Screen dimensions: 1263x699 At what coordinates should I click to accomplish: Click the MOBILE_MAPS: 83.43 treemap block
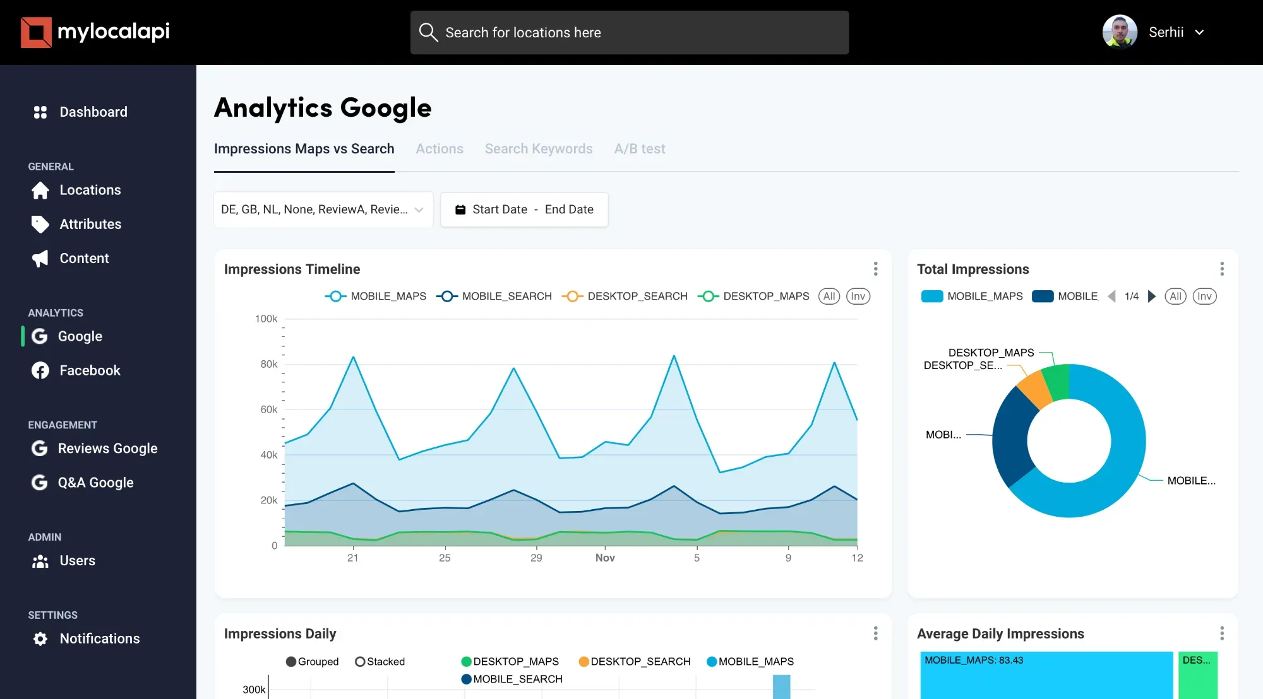point(1046,675)
